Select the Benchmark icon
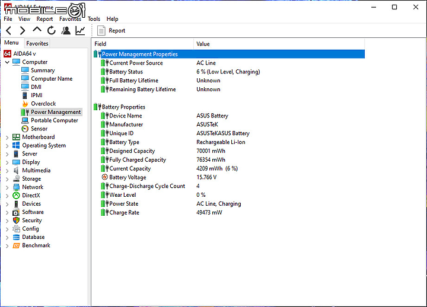The width and height of the screenshot is (427, 307). [17, 245]
